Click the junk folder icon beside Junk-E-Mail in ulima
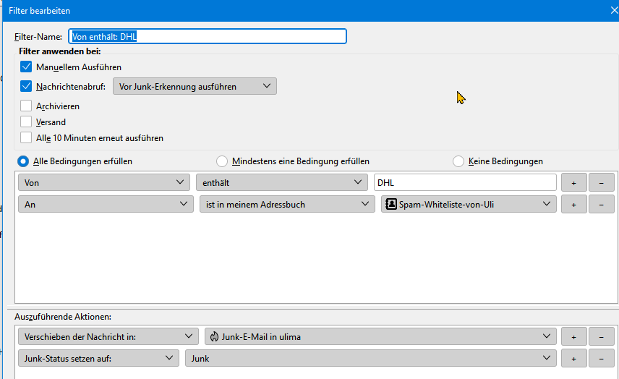Screen dimensions: 619x379 tap(215, 336)
